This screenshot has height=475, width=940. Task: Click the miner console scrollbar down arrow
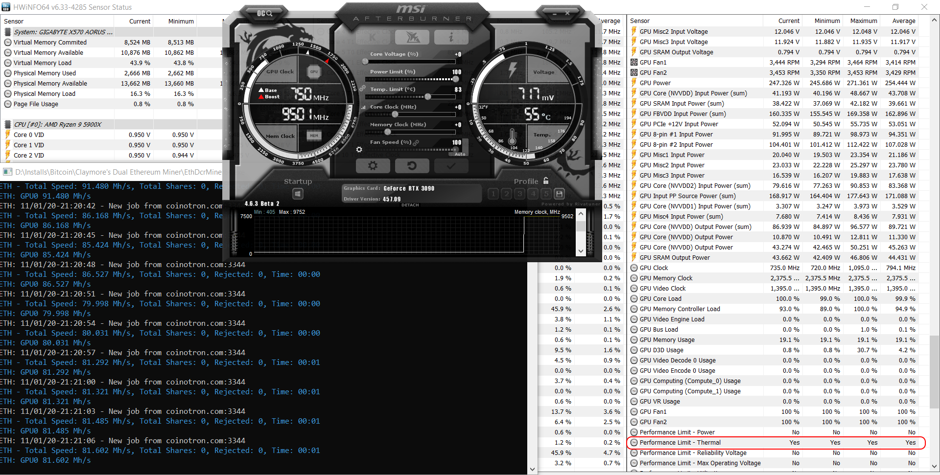(x=533, y=470)
